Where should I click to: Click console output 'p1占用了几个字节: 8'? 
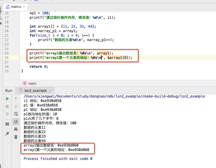tap(41, 119)
